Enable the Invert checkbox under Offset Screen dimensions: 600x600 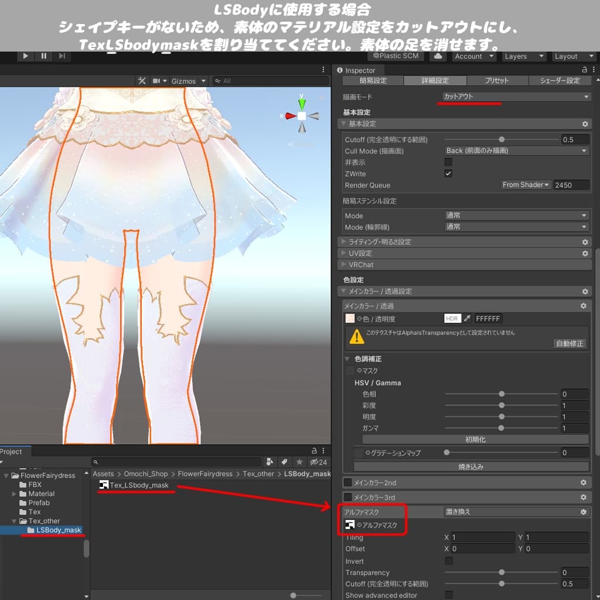(x=448, y=561)
